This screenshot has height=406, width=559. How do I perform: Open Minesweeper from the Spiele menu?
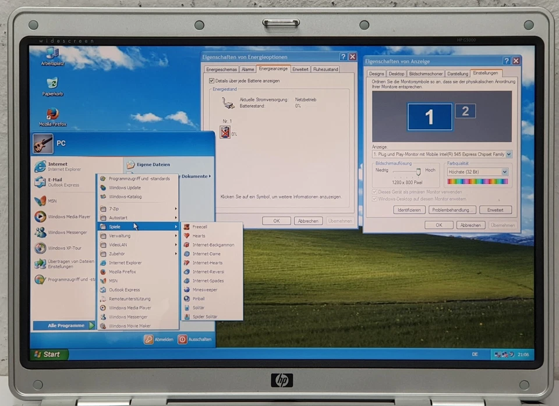pyautogui.click(x=204, y=289)
